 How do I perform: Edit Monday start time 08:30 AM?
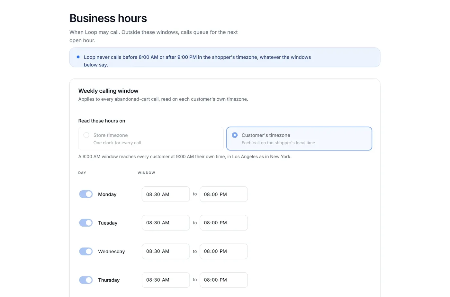166,194
